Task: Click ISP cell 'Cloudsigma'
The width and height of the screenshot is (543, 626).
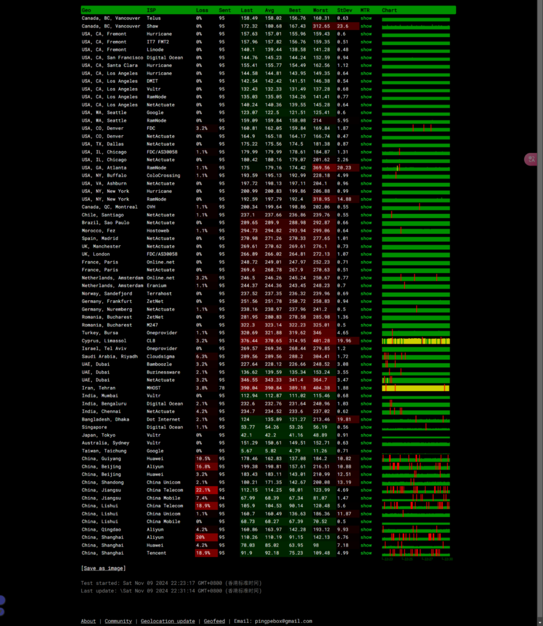Action: (x=160, y=356)
